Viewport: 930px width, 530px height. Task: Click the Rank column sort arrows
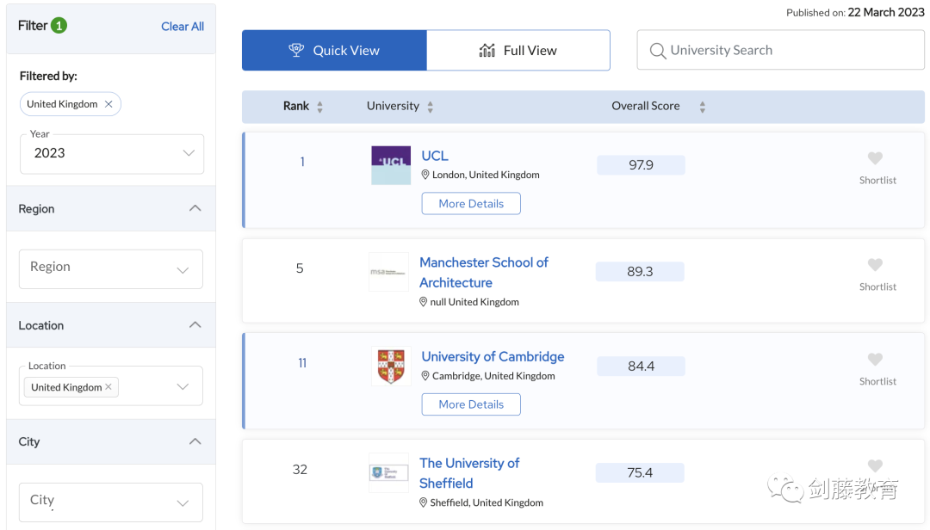[319, 107]
